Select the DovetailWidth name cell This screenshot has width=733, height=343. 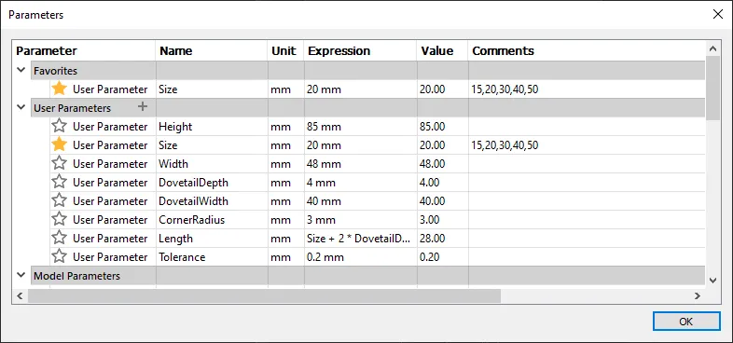(212, 201)
